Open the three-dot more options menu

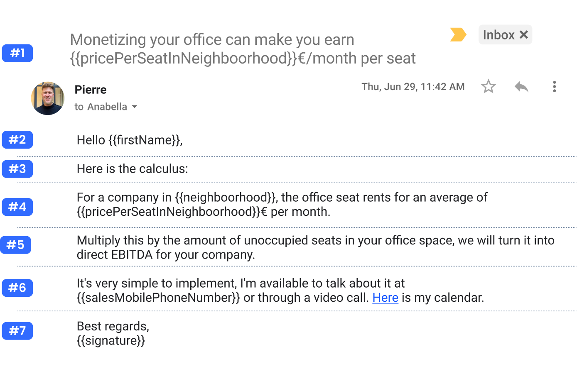(554, 87)
